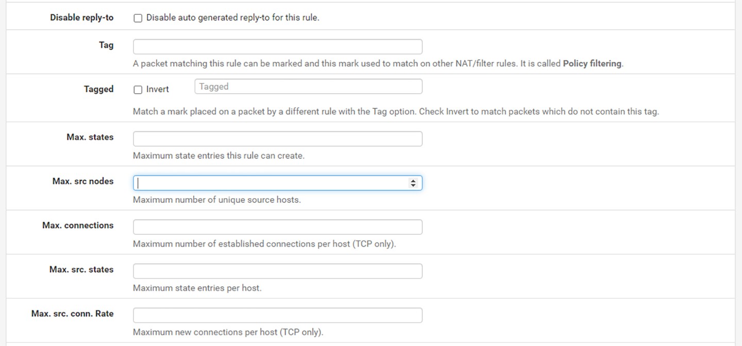Enable the Disable reply-to checkbox
The height and width of the screenshot is (346, 742).
tap(138, 18)
